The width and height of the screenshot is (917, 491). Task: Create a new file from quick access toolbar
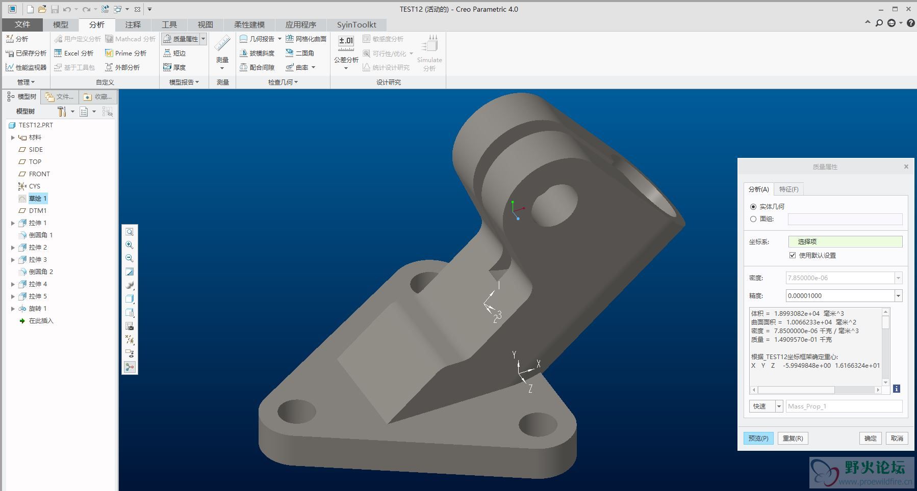tap(30, 9)
